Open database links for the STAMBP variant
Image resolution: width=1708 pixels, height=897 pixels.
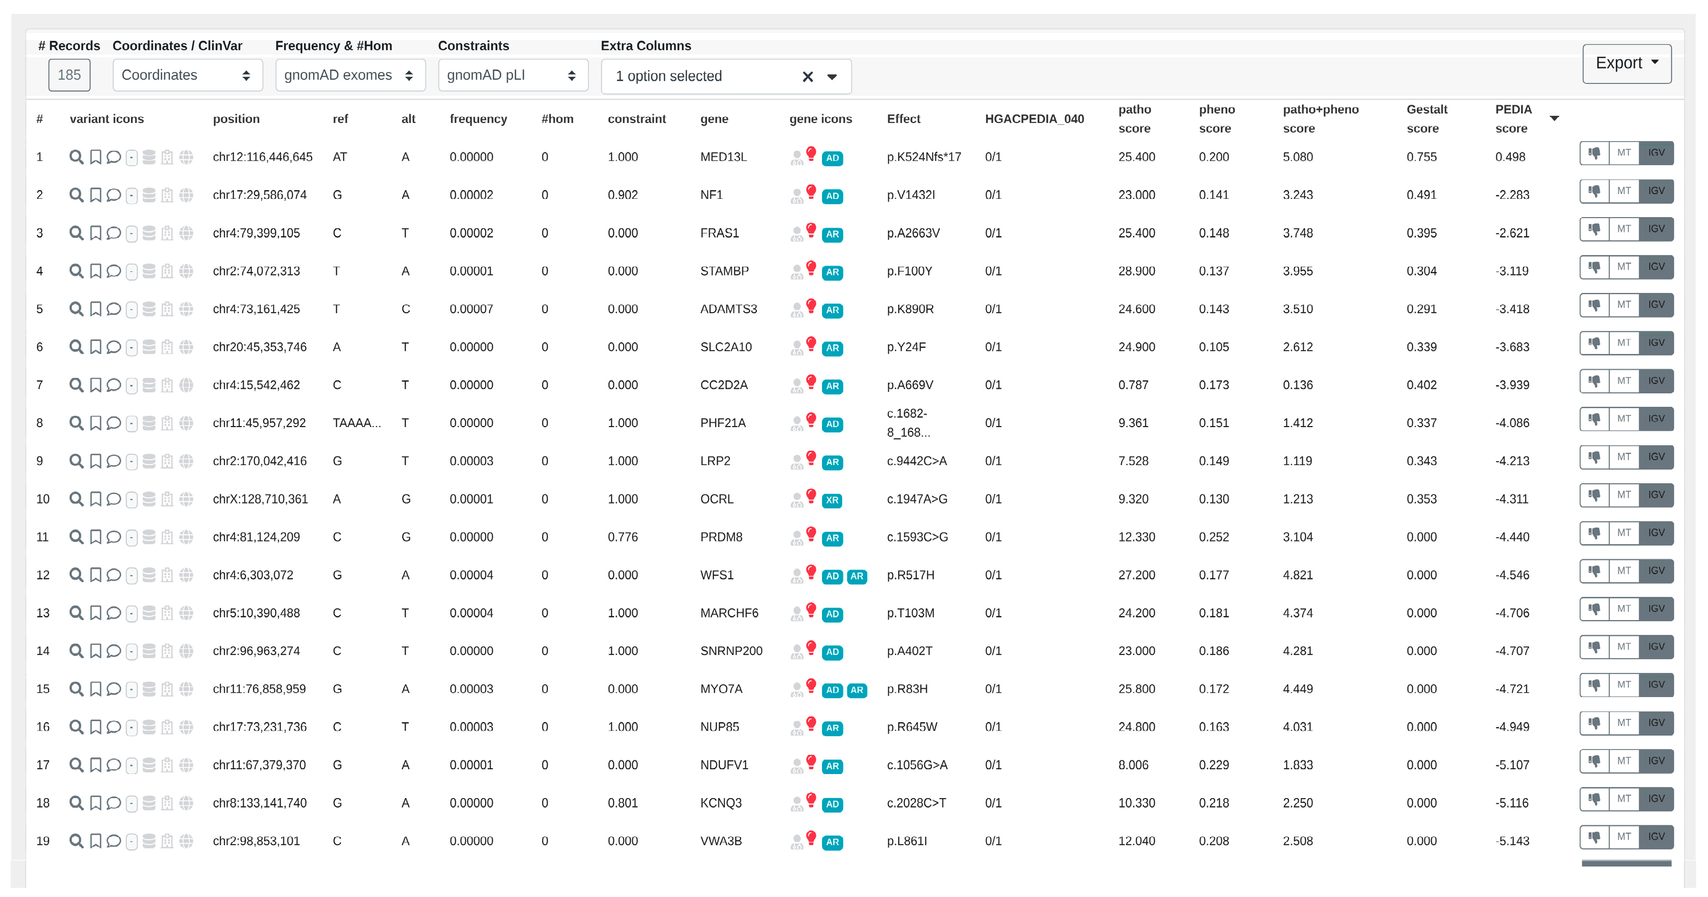pos(149,270)
